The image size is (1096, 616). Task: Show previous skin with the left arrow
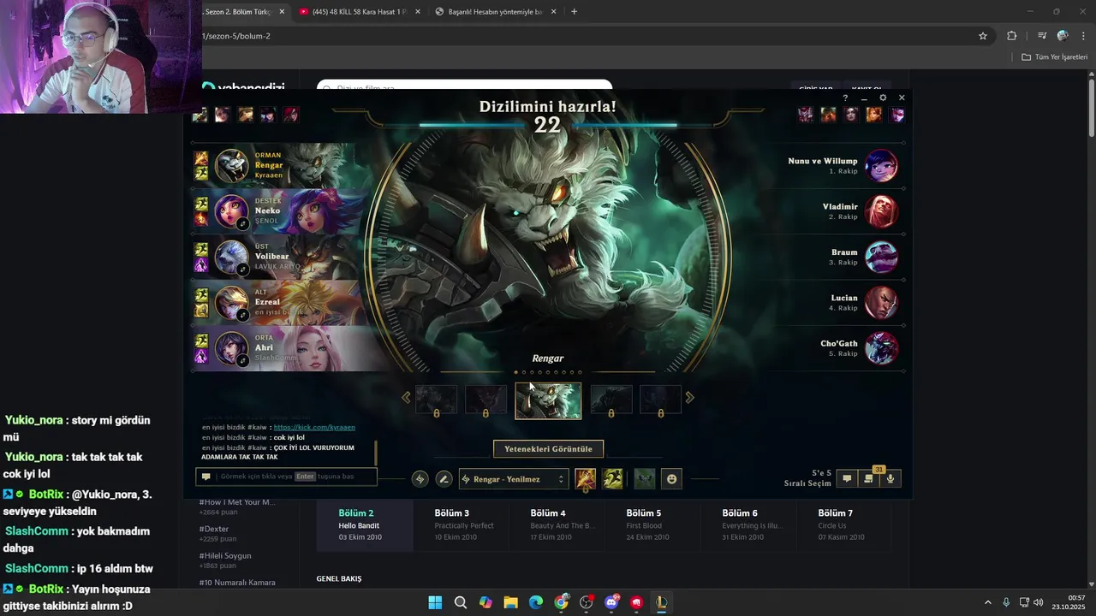406,397
